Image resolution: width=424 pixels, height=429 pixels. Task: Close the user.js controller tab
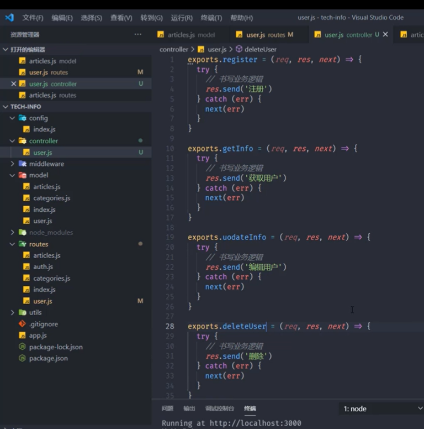[x=385, y=34]
